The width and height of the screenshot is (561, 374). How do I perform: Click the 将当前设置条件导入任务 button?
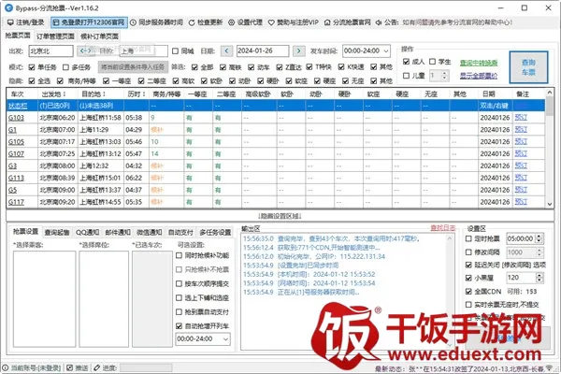133,67
